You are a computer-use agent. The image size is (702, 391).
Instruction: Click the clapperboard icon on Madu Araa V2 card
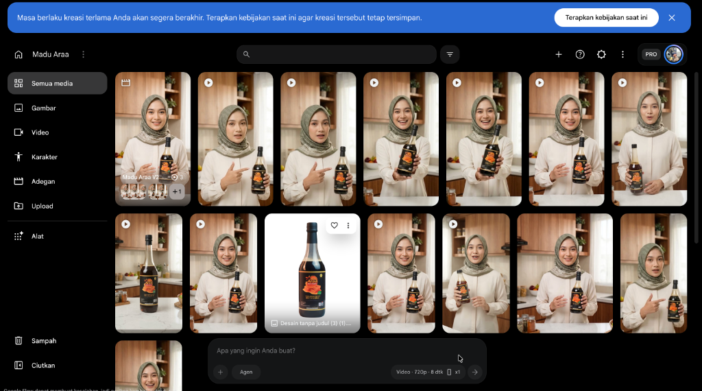pyautogui.click(x=126, y=82)
